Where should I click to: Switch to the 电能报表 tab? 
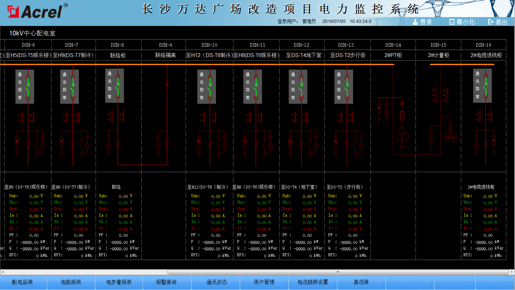pyautogui.click(x=71, y=282)
